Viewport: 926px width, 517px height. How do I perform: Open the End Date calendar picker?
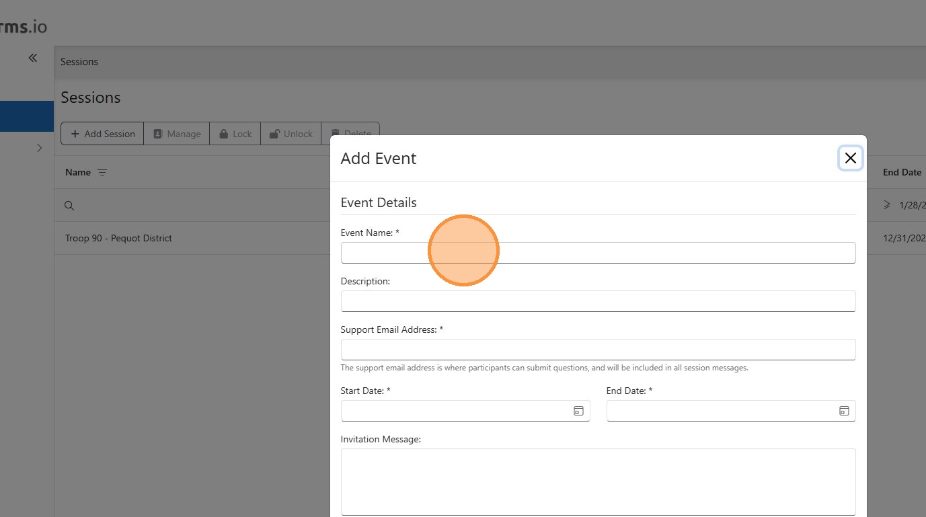pyautogui.click(x=844, y=411)
